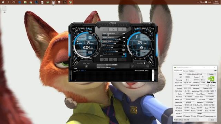221x124 pixels.
Task: Click the NVIDIA SLI Disabled field
Action: (199, 113)
